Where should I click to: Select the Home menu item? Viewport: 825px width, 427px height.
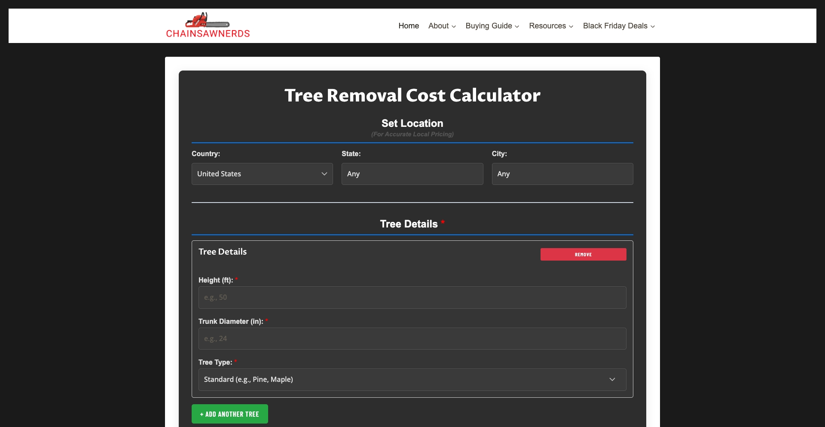coord(408,26)
